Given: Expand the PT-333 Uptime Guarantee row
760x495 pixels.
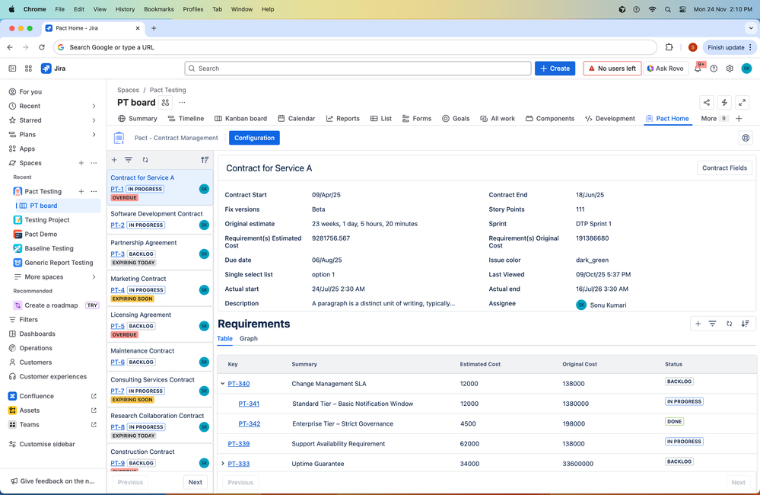Looking at the screenshot, I should pyautogui.click(x=222, y=464).
